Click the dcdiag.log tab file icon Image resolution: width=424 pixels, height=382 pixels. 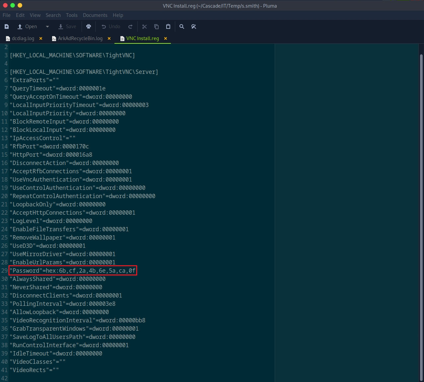tap(8, 38)
